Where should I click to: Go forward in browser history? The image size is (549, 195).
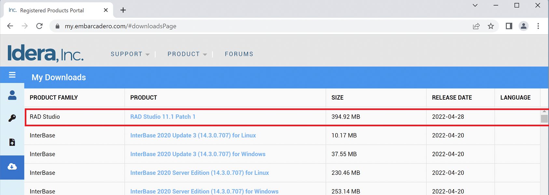25,26
